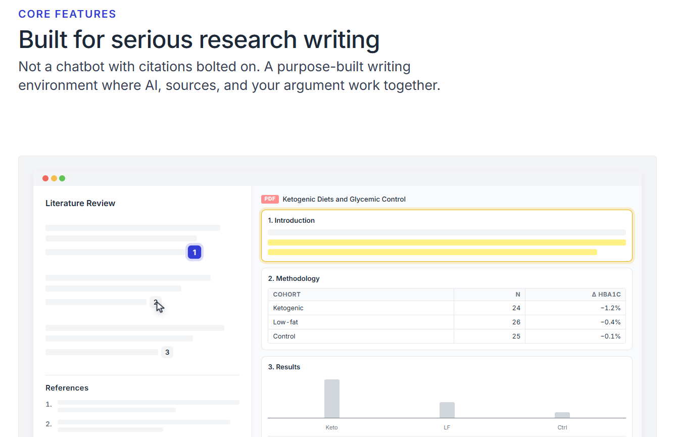Click the Literature Review heading
This screenshot has height=437, width=675.
pos(80,203)
